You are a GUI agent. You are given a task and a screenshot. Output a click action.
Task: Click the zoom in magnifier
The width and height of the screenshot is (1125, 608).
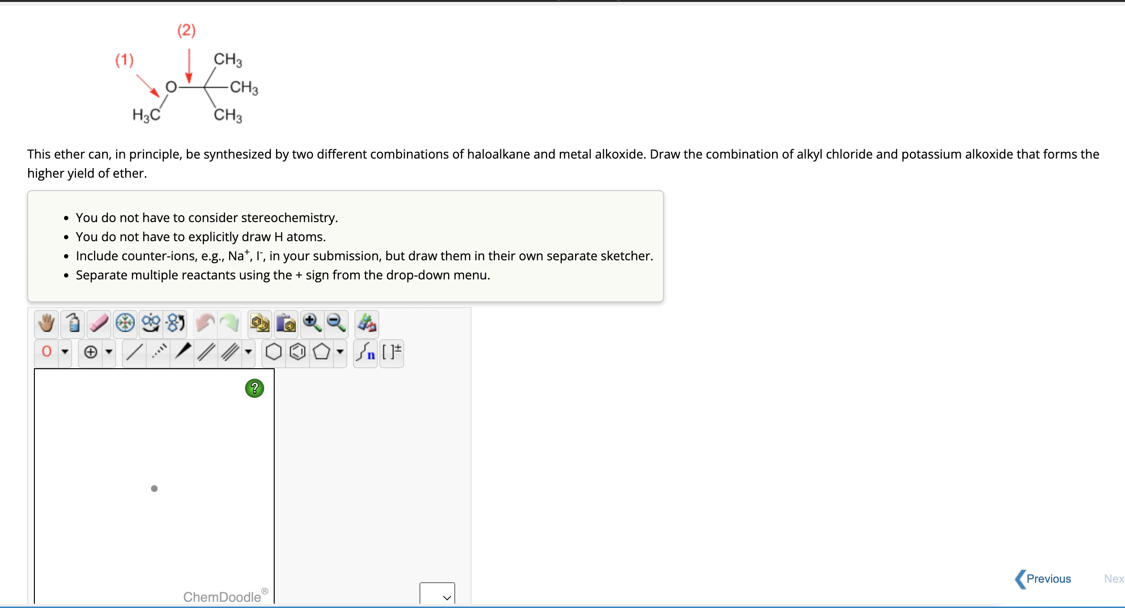312,323
